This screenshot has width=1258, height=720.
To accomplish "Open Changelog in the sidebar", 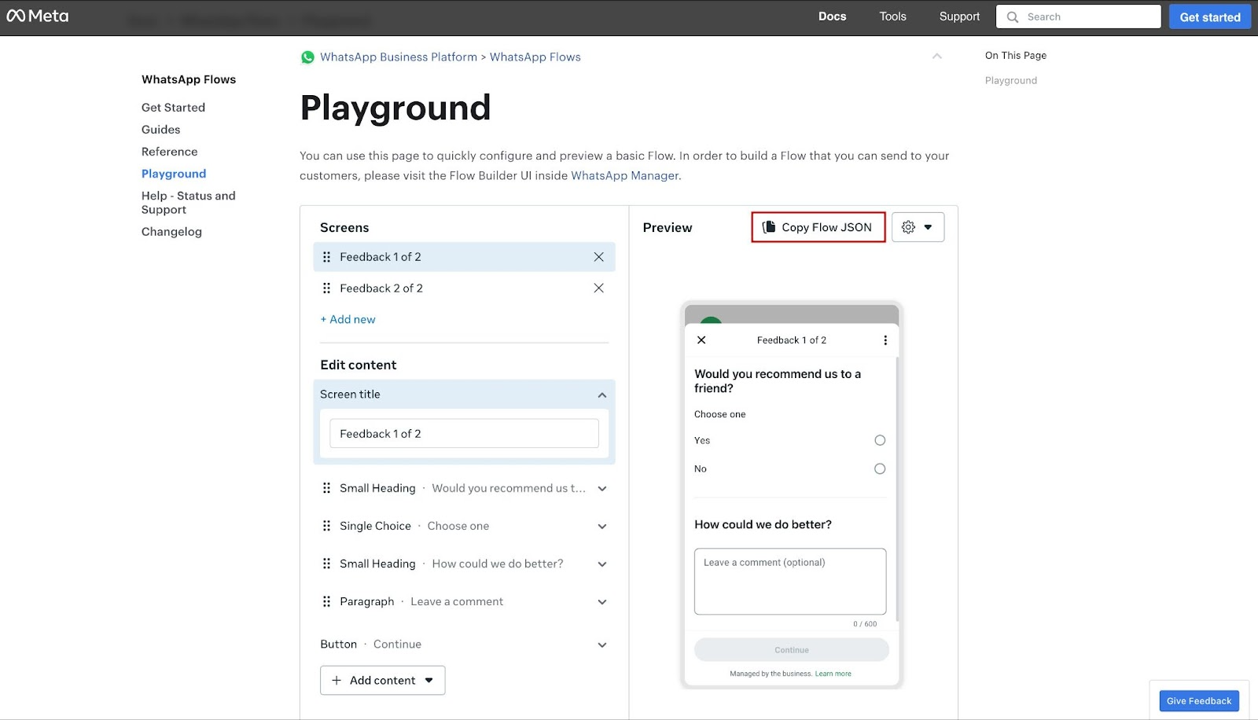I will pos(171,232).
